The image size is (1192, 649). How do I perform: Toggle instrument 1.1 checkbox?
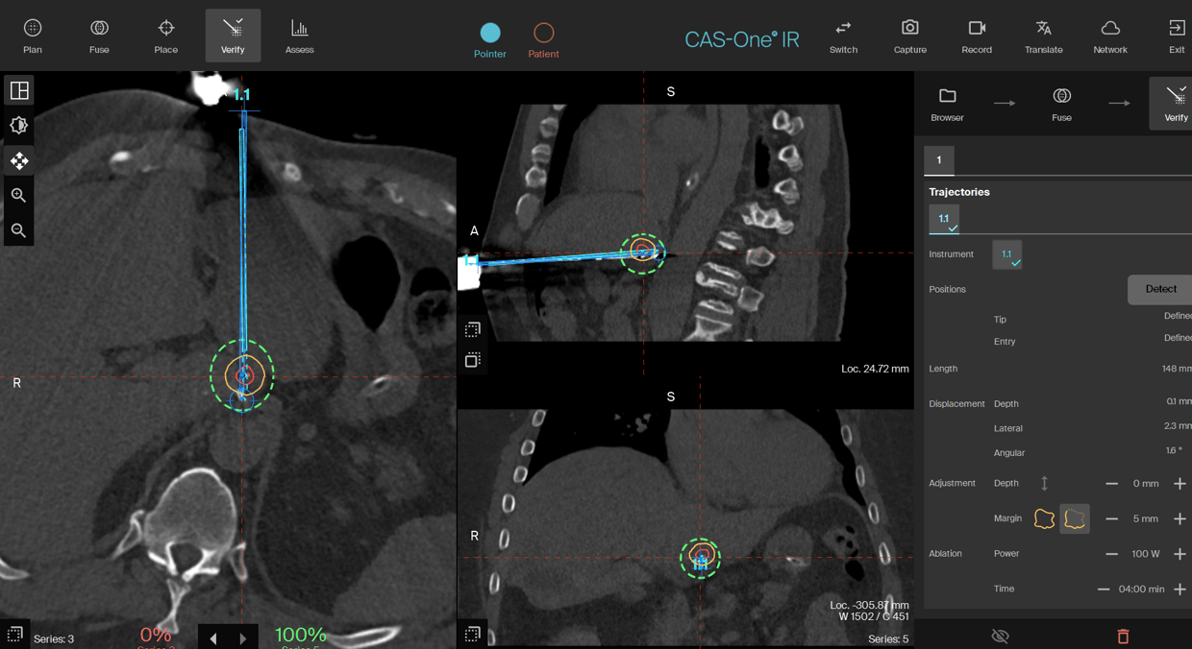click(x=1007, y=254)
